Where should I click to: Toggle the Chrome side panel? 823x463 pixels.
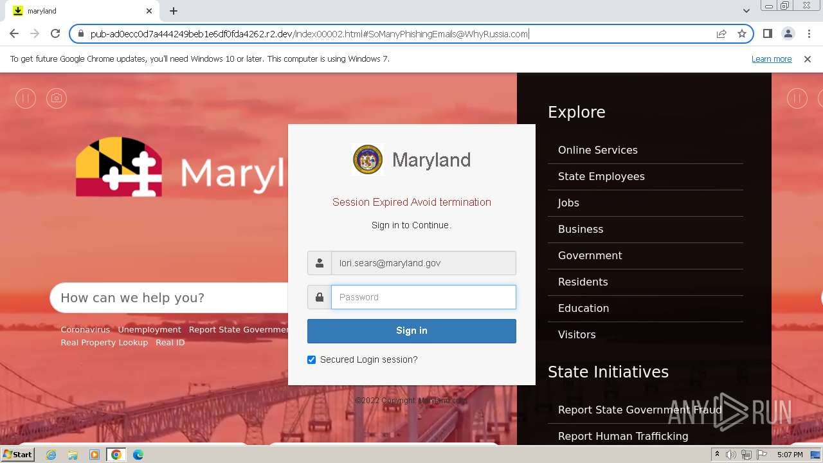tap(767, 34)
